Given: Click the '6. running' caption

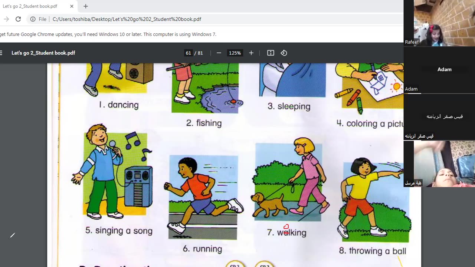Looking at the screenshot, I should [x=202, y=249].
